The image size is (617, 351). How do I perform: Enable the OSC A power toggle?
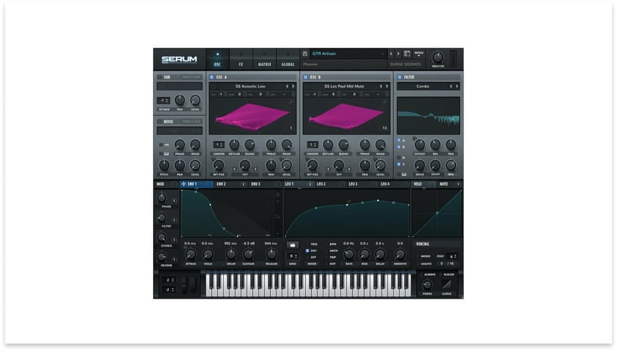pos(211,77)
